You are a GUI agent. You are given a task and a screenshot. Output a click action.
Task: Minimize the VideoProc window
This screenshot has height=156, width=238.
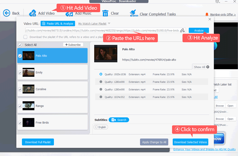[226, 1]
